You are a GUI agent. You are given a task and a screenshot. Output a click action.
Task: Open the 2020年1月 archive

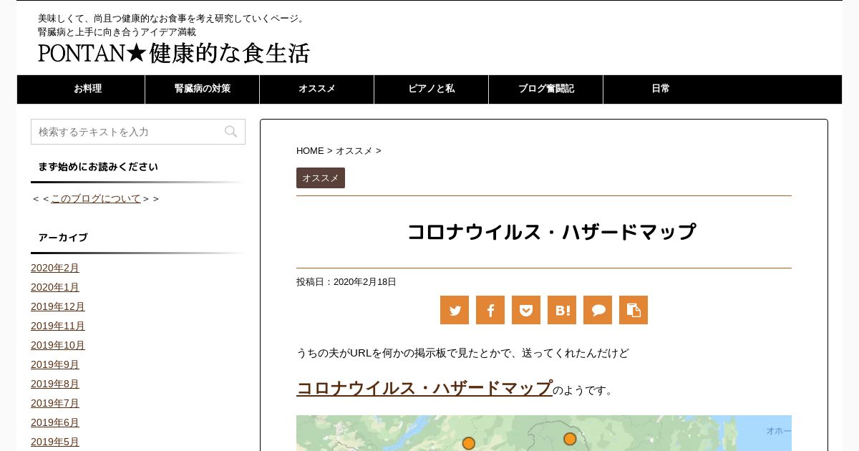click(x=55, y=287)
